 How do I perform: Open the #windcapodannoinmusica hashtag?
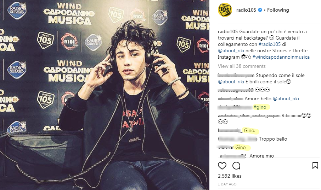pyautogui.click(x=281, y=57)
